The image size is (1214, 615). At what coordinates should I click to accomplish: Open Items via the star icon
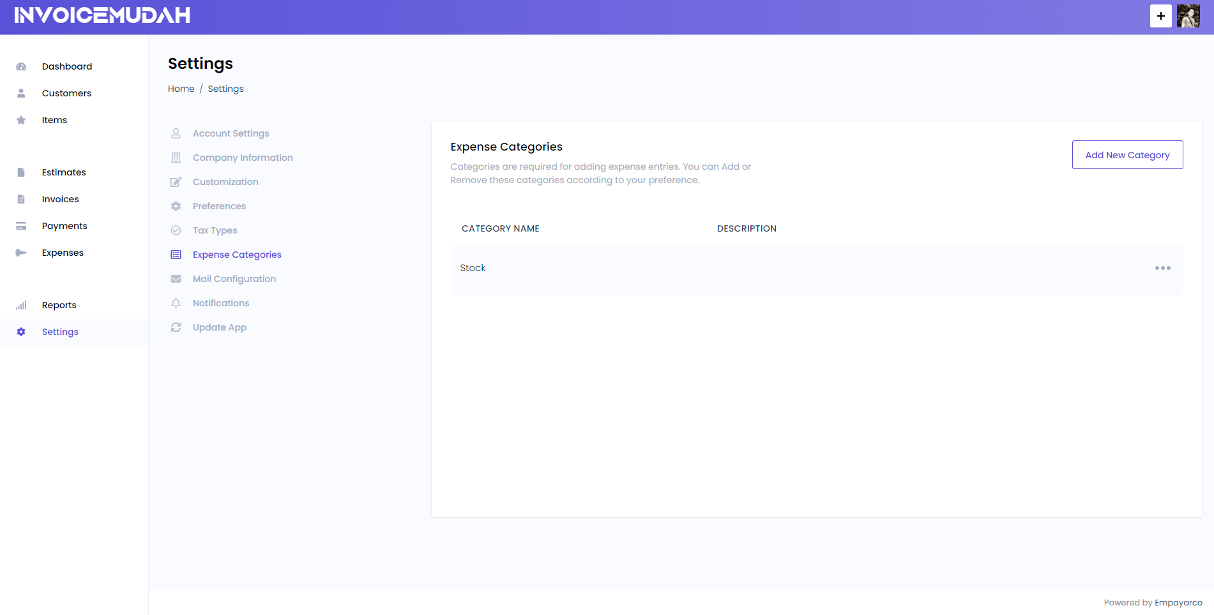point(21,119)
